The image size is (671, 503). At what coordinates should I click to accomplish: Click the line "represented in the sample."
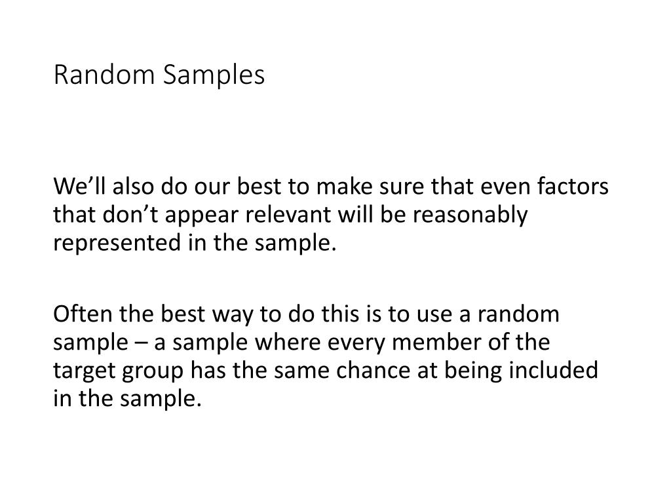[x=195, y=244]
